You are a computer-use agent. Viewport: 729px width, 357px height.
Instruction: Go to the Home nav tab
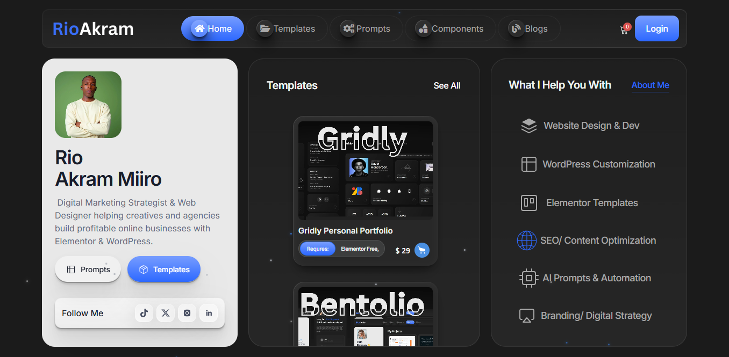pos(212,28)
